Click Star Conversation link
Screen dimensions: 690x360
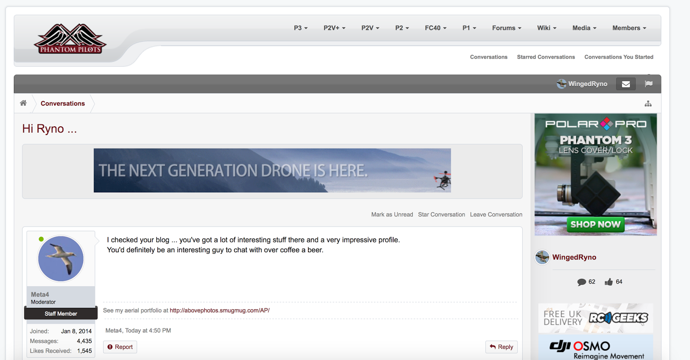pos(441,214)
